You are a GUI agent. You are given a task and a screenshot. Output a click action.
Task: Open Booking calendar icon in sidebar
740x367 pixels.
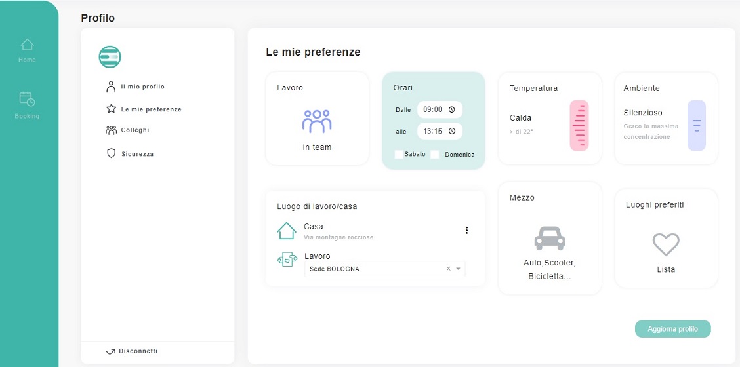click(27, 99)
